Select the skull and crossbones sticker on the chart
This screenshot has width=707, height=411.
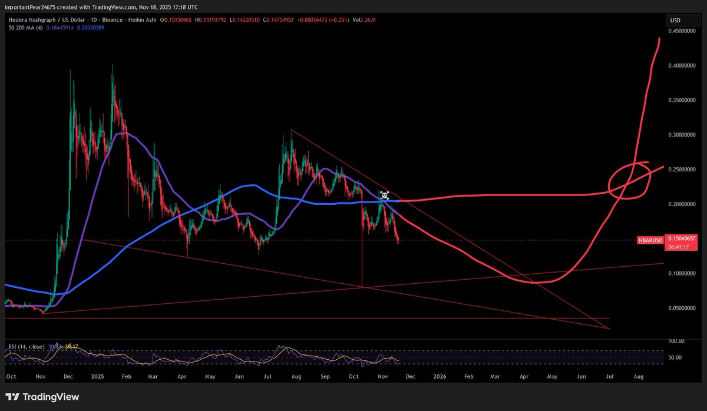point(384,194)
